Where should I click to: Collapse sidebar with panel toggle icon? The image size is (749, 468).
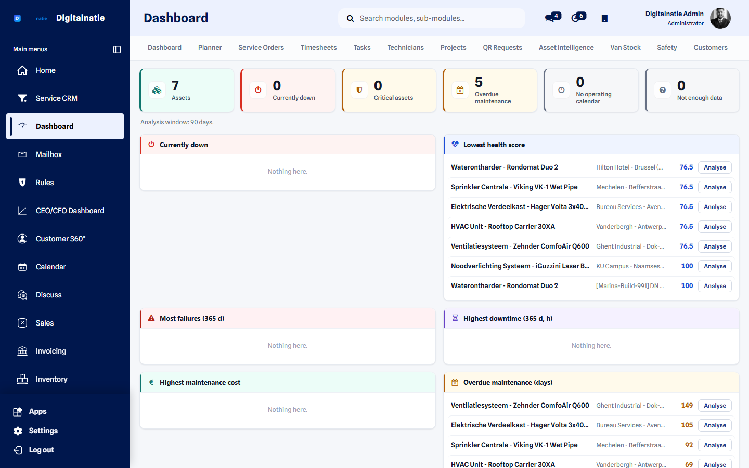tap(117, 49)
